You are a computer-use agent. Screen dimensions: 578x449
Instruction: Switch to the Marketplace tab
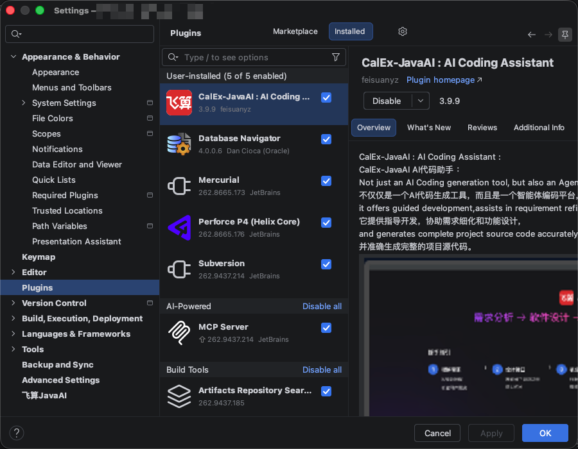295,31
